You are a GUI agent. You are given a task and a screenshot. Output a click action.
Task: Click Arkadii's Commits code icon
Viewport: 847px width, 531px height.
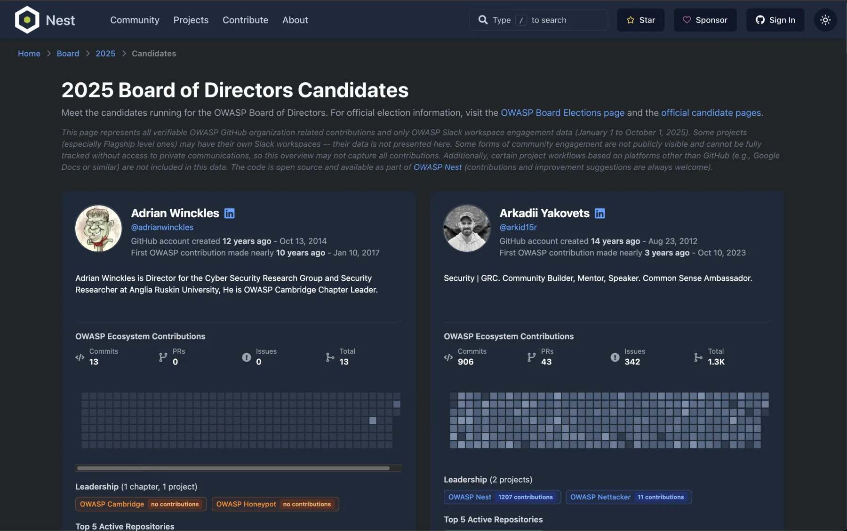point(448,357)
